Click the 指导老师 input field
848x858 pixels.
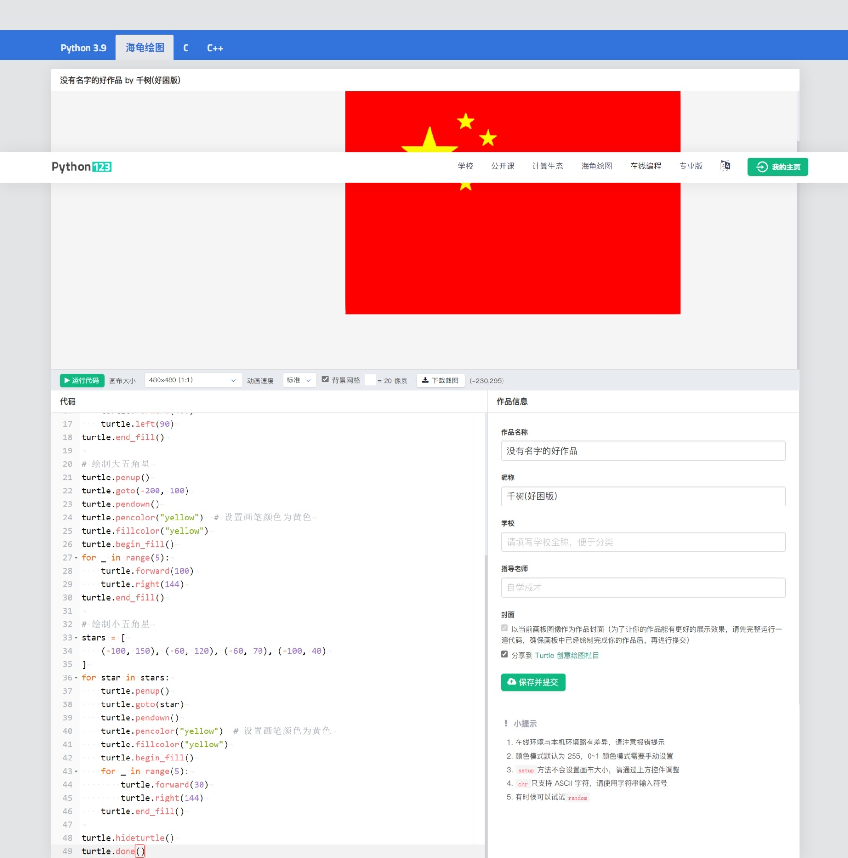(x=643, y=588)
